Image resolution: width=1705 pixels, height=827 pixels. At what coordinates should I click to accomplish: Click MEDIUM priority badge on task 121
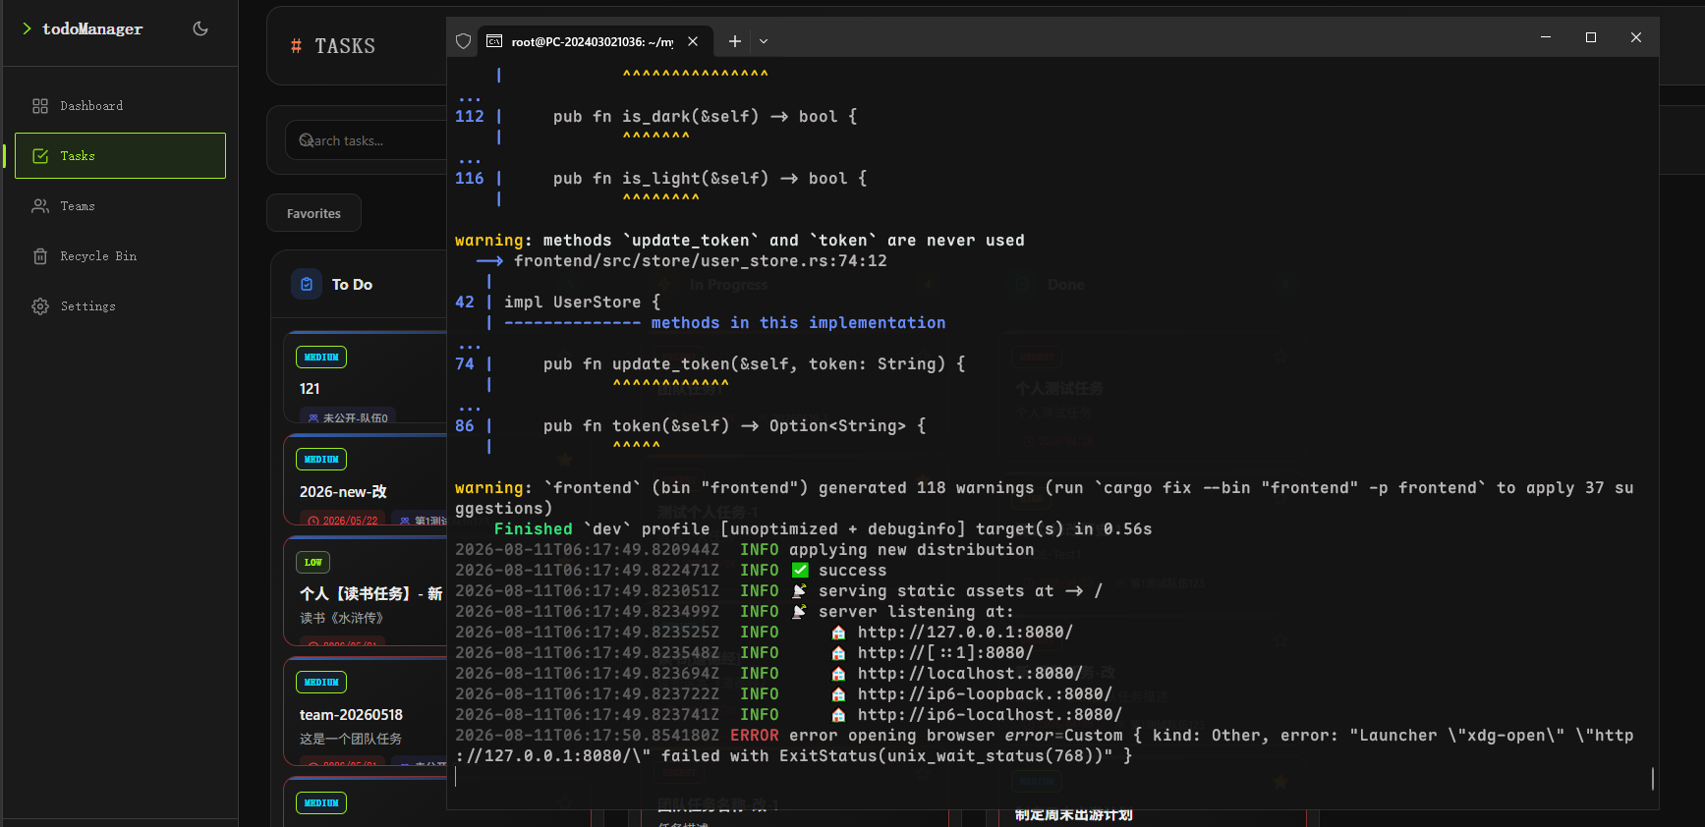pyautogui.click(x=321, y=358)
